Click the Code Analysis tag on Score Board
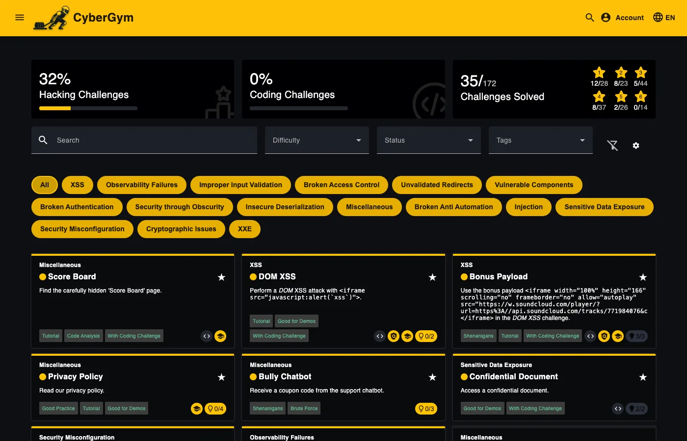 pyautogui.click(x=83, y=336)
